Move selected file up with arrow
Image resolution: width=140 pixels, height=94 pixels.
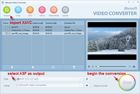(12, 67)
